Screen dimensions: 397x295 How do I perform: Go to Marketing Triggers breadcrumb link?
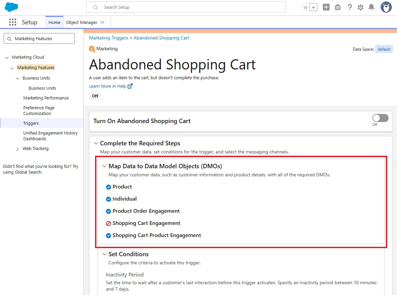(109, 38)
